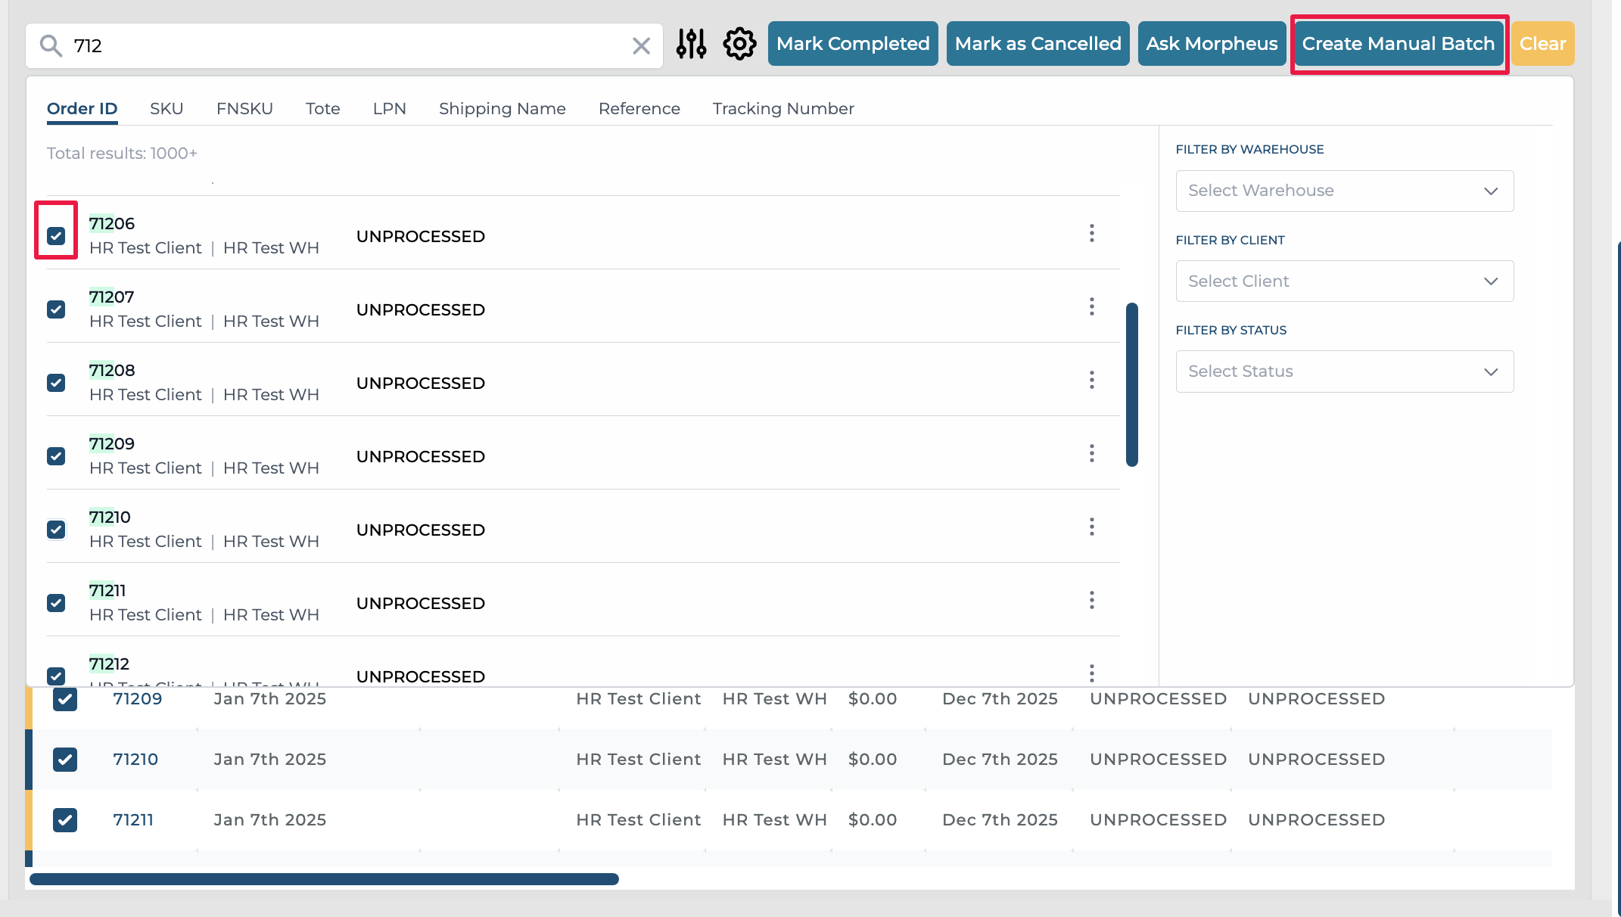Switch to the SKU search tab
Viewport: 1621px width, 917px height.
point(166,108)
